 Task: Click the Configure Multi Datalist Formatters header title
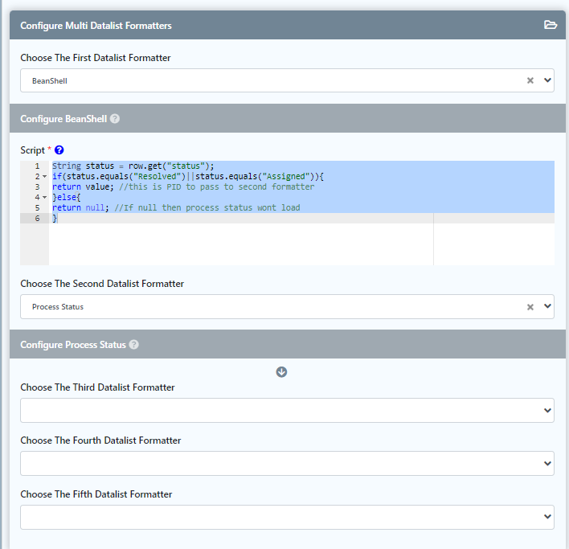point(96,26)
